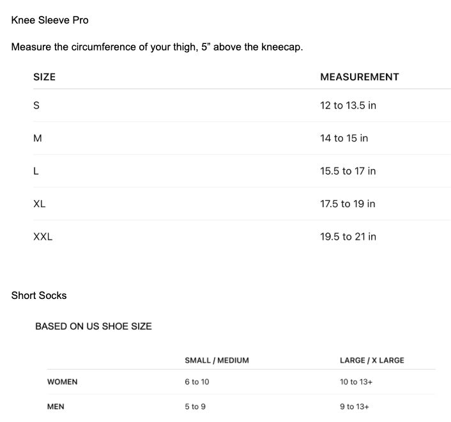Click the thigh circumference measuring instruction
Image resolution: width=451 pixels, height=422 pixels.
pyautogui.click(x=157, y=48)
